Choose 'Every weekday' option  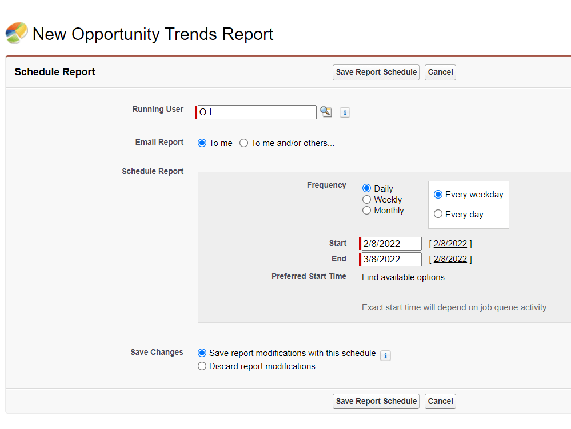438,195
